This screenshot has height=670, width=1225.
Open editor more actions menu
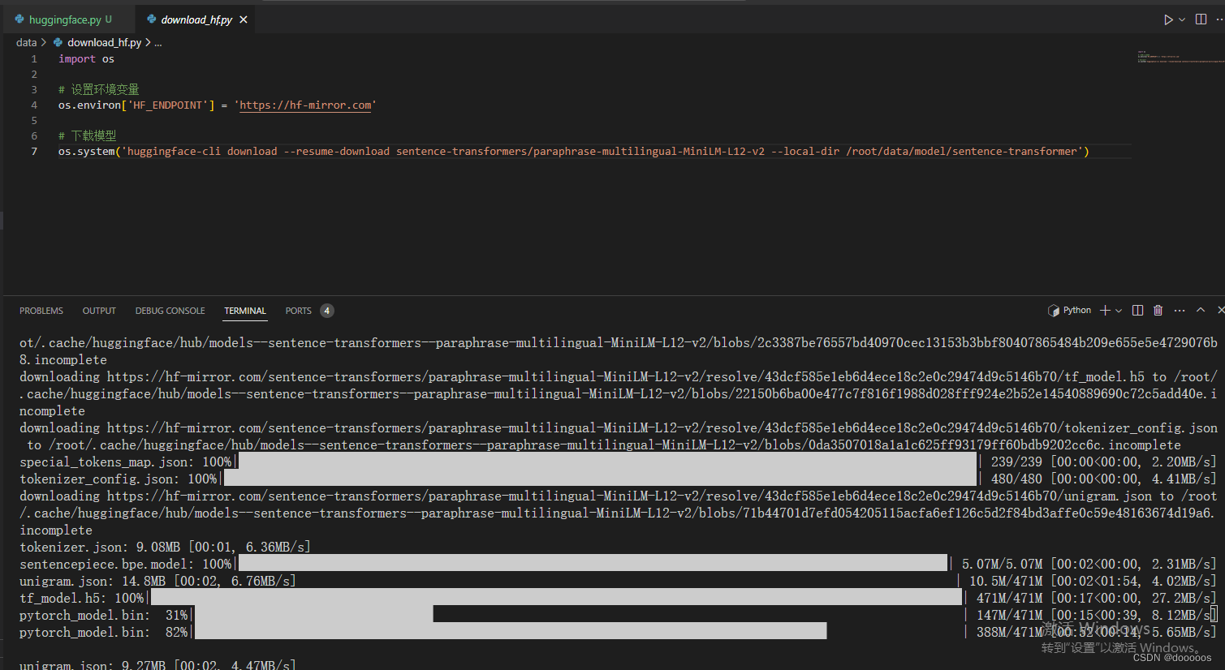coord(1219,19)
